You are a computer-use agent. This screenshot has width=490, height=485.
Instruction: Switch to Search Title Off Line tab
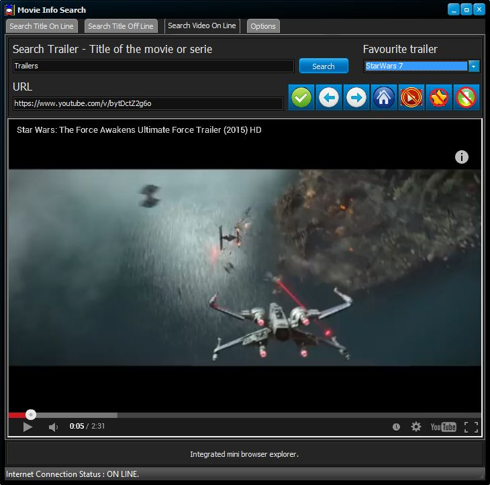[x=121, y=26]
